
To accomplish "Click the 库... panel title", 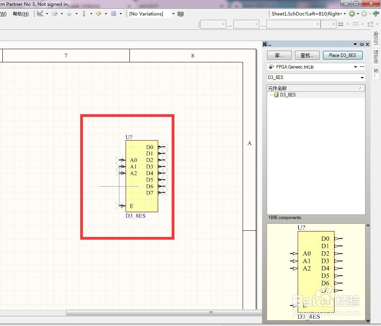I will tap(267, 44).
